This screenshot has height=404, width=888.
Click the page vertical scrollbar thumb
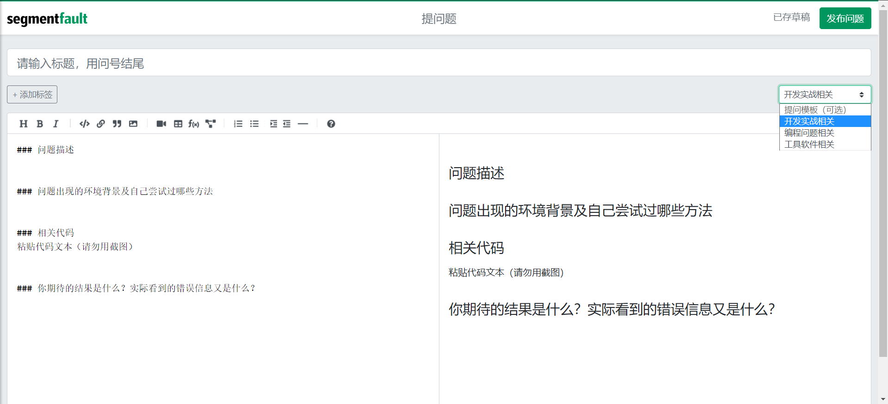tap(883, 183)
